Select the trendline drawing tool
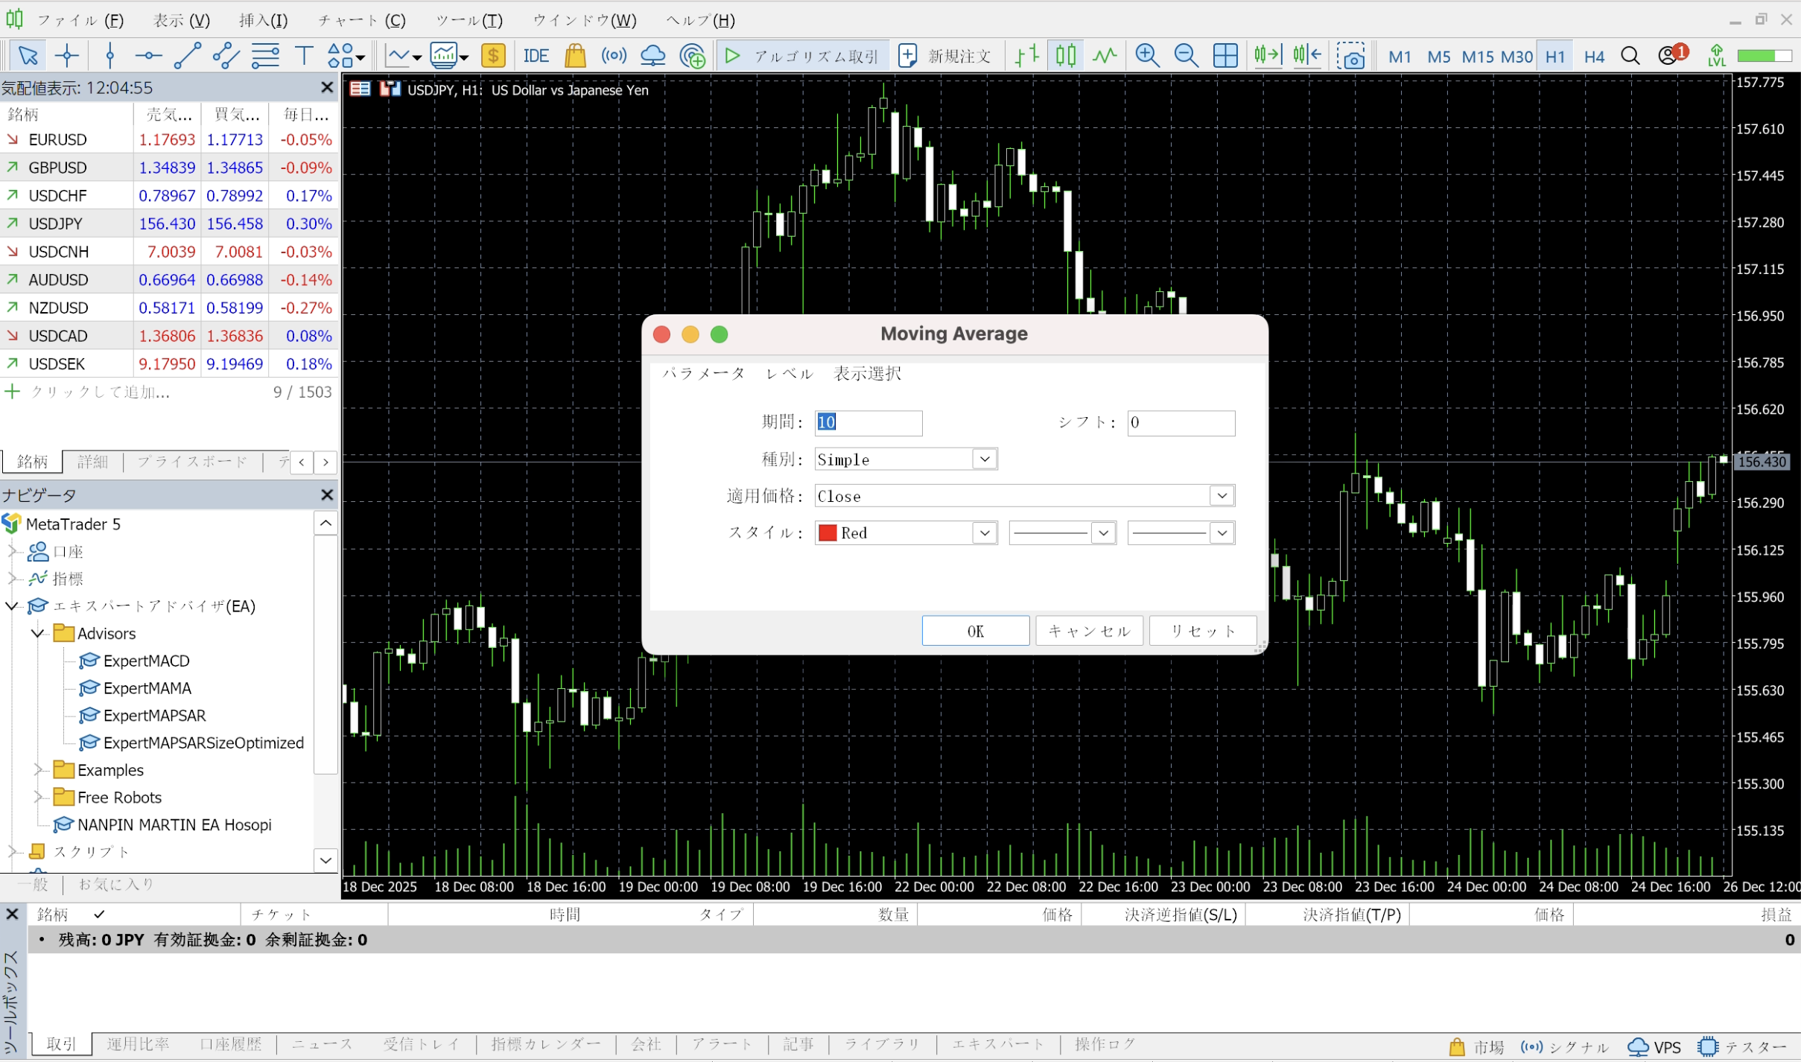Screen dimensions: 1801x1062 click(187, 56)
